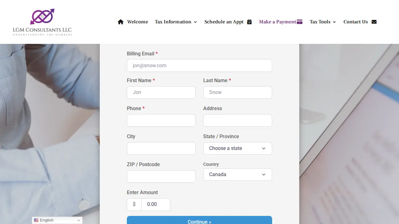Click the Country label

[x=211, y=164]
